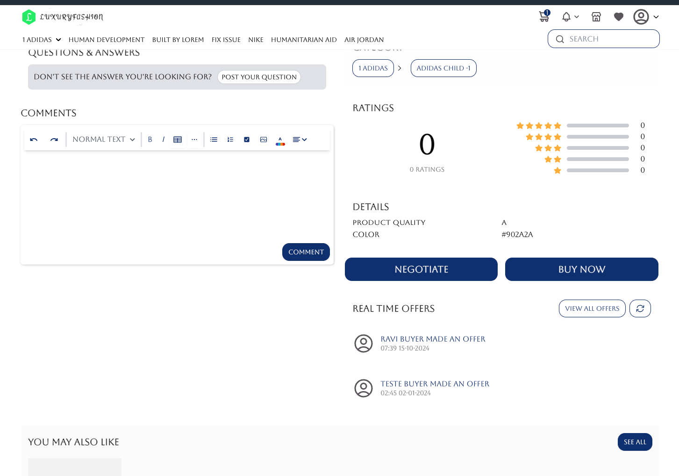679x476 pixels.
Task: Insert a bulleted list
Action: click(x=214, y=140)
